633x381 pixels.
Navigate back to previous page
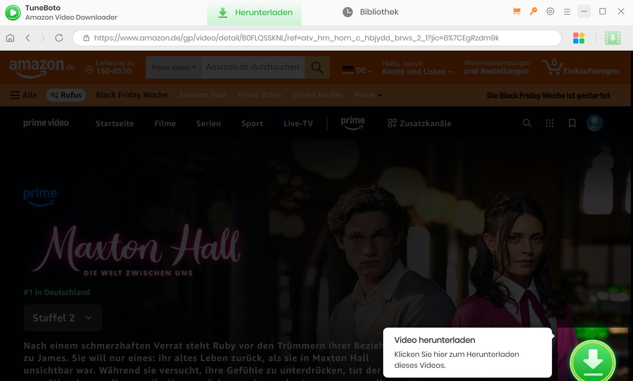pyautogui.click(x=28, y=38)
